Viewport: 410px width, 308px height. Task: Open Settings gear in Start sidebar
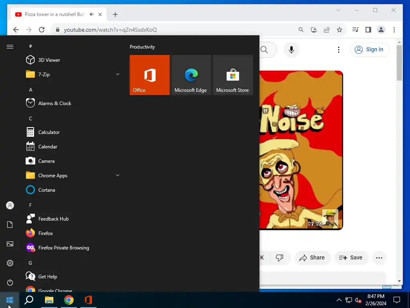[10, 263]
